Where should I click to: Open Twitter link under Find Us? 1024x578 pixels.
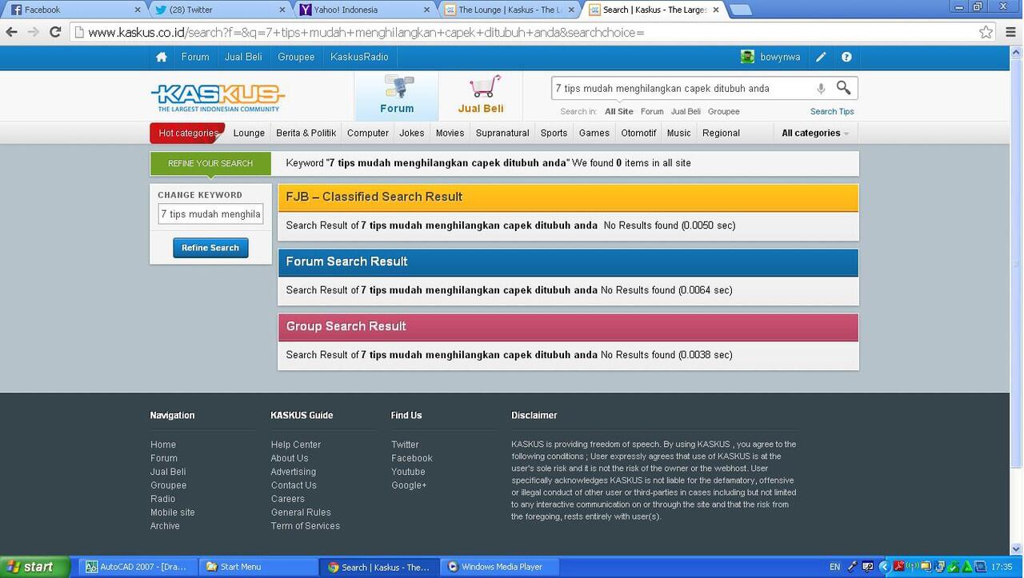(405, 444)
